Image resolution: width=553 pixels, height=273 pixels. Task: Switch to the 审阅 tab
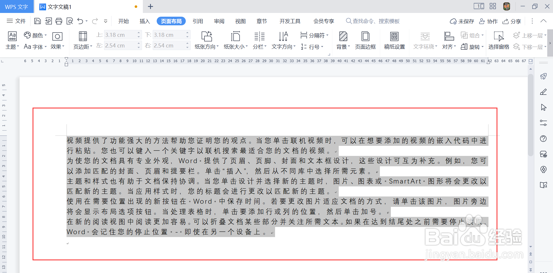pos(219,21)
